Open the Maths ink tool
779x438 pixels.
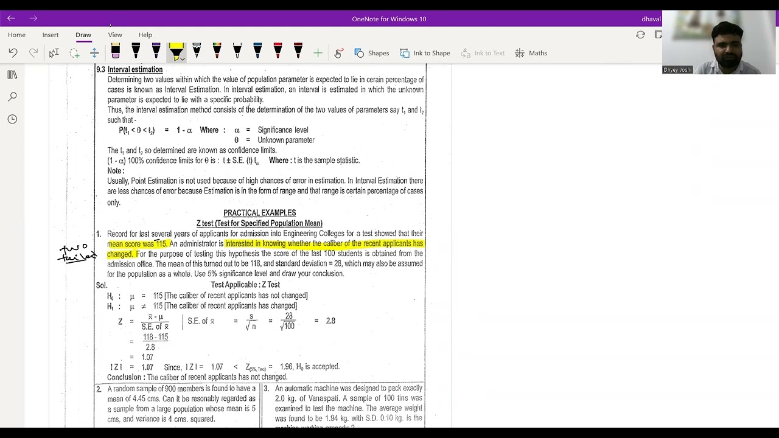[531, 53]
